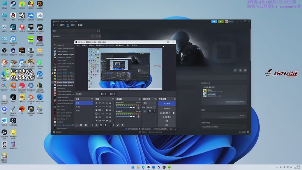
Task: Open game settings gear on Steam page
Action: 235,70
